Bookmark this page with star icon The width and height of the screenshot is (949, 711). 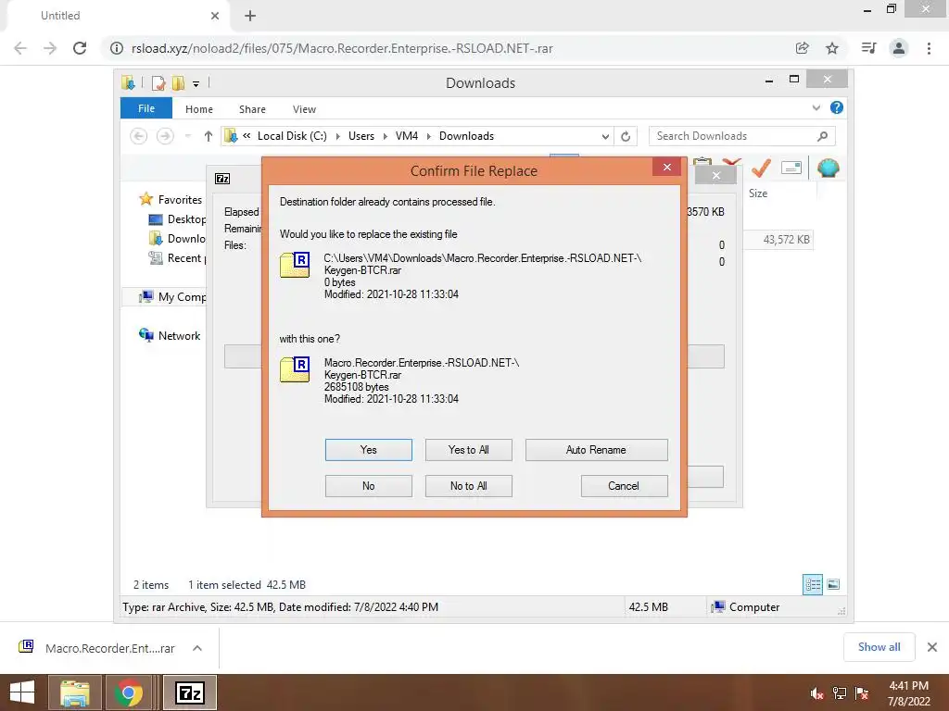pos(832,48)
